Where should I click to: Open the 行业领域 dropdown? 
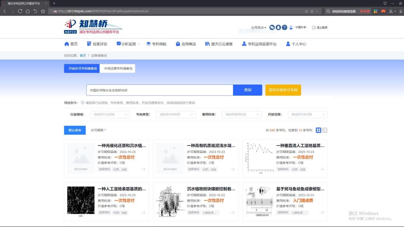110,115
